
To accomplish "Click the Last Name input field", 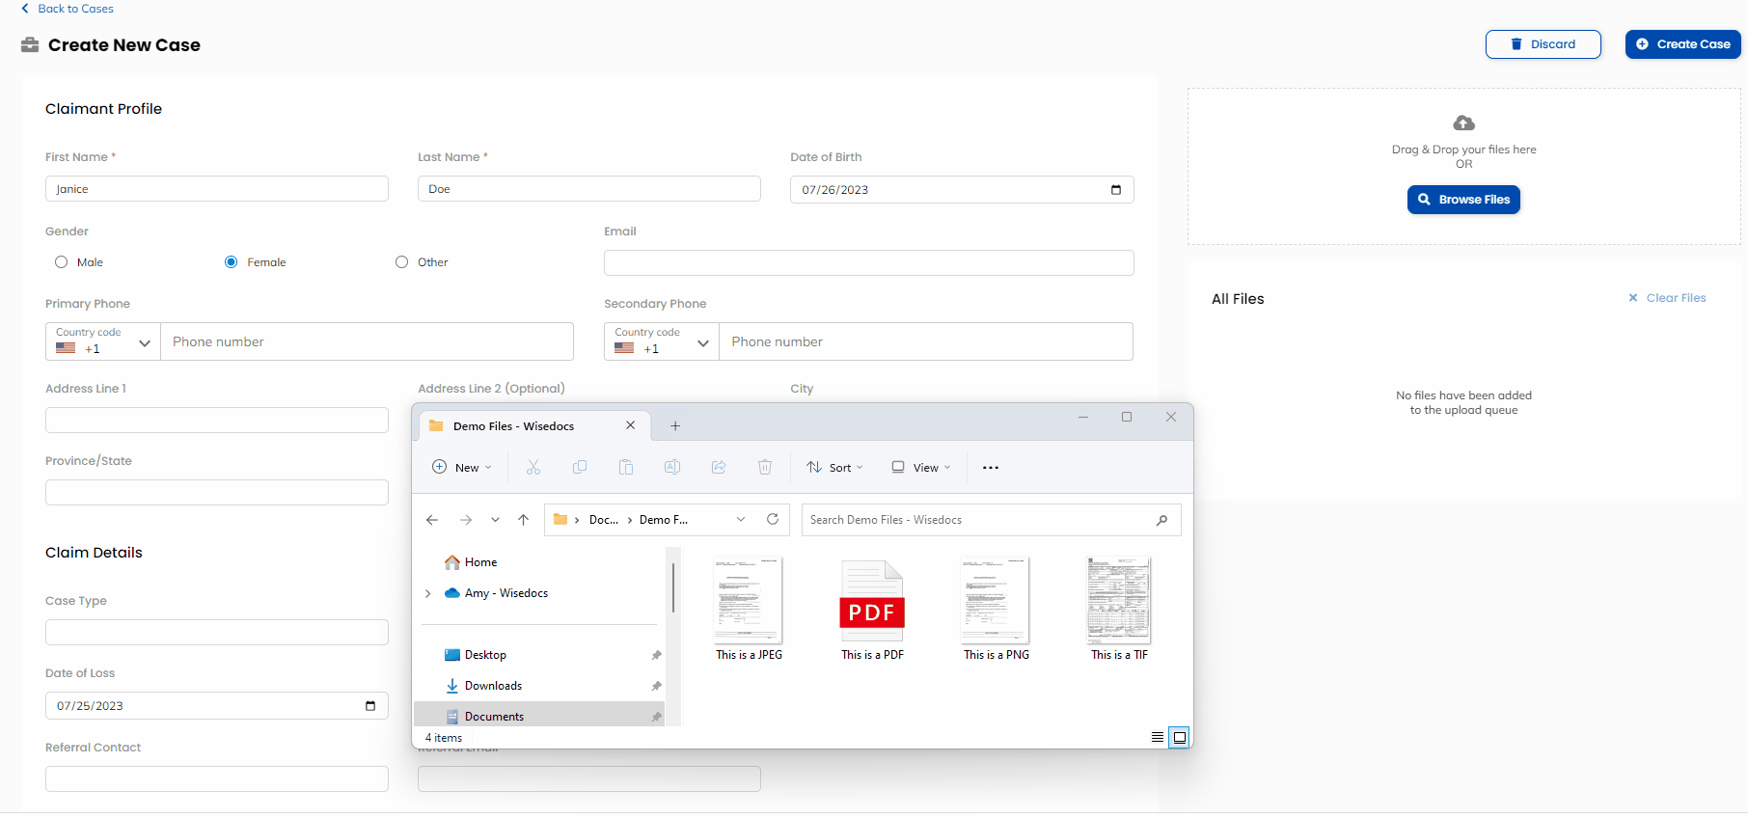I will click(x=589, y=189).
